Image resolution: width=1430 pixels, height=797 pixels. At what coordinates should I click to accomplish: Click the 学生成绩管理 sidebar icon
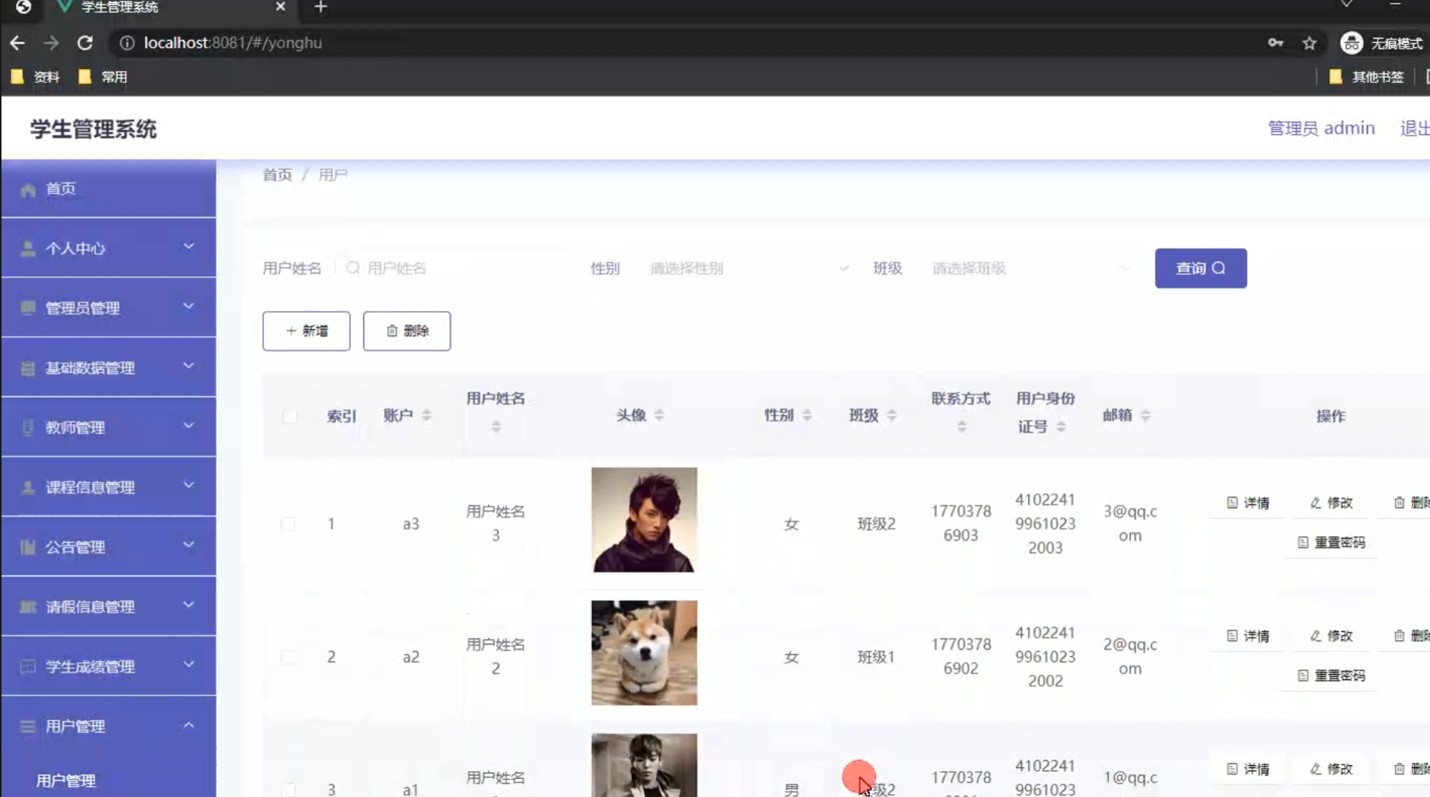pyautogui.click(x=27, y=666)
